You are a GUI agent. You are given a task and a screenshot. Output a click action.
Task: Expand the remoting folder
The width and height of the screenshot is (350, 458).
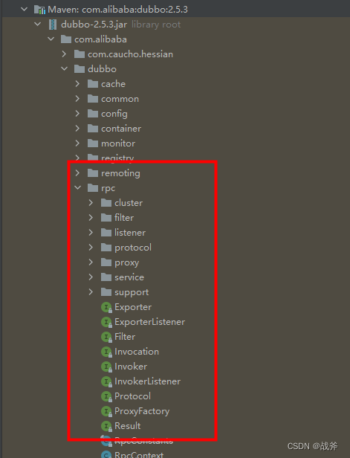(77, 173)
